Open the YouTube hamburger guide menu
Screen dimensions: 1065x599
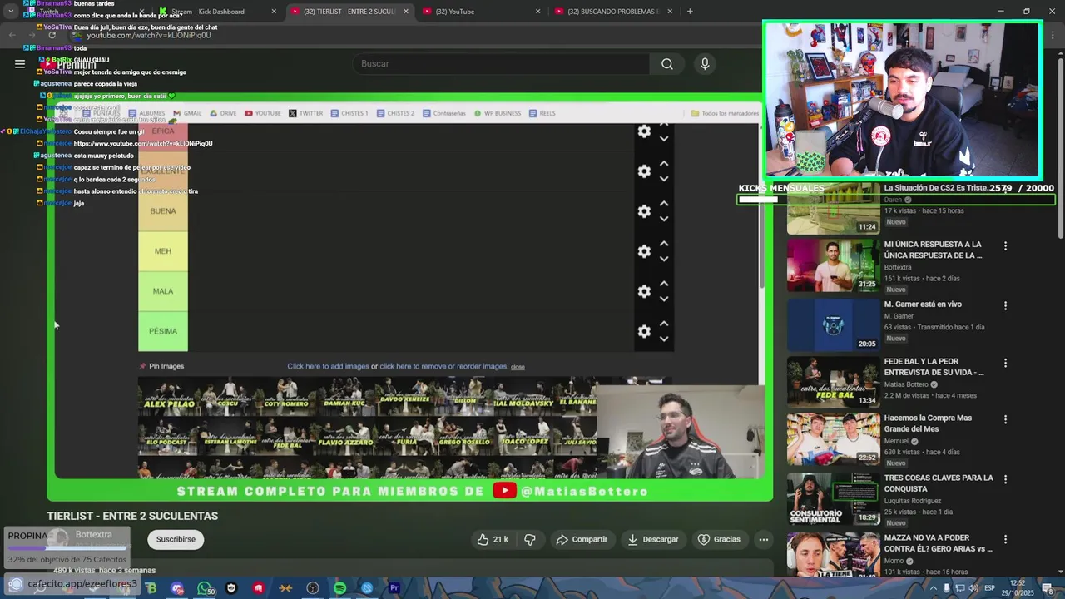20,63
